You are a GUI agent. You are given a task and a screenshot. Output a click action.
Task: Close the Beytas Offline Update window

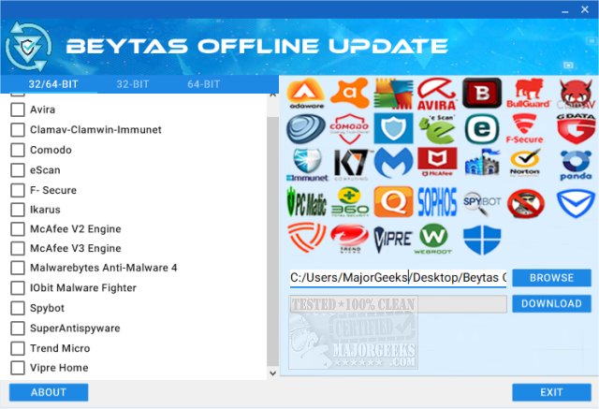585,9
